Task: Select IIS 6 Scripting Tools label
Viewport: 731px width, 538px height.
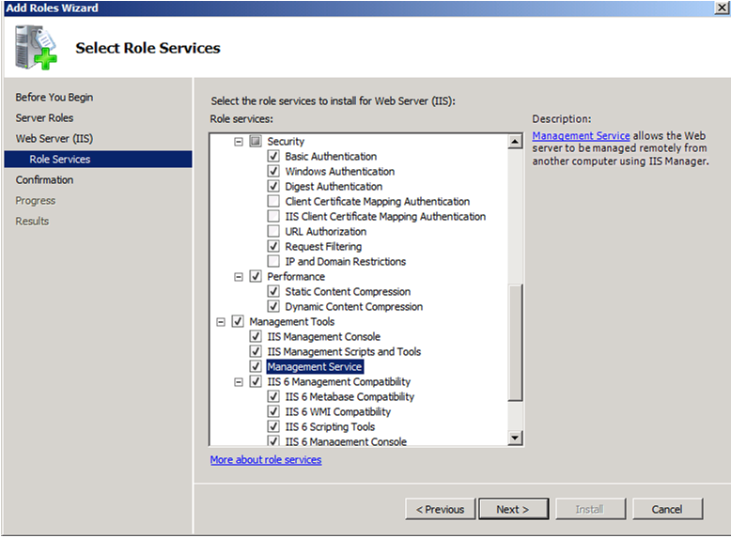Action: [330, 426]
